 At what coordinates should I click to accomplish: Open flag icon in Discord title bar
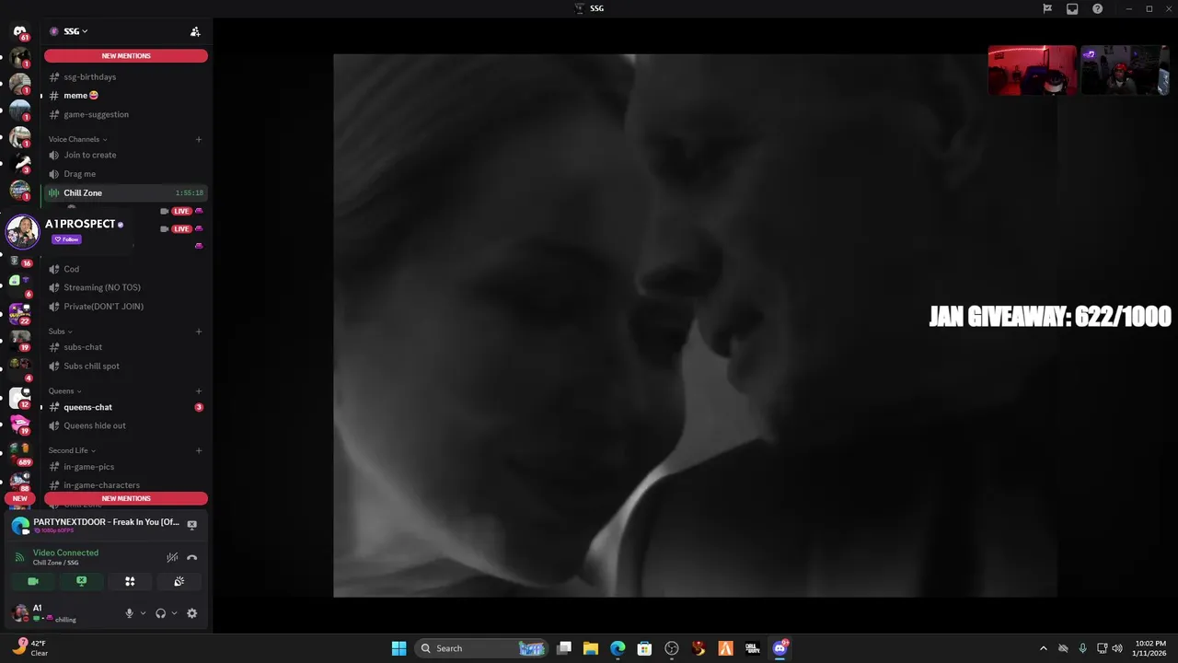(x=1047, y=8)
